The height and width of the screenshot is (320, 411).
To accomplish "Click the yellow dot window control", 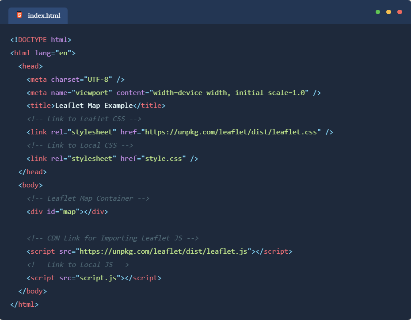I will pyautogui.click(x=389, y=12).
